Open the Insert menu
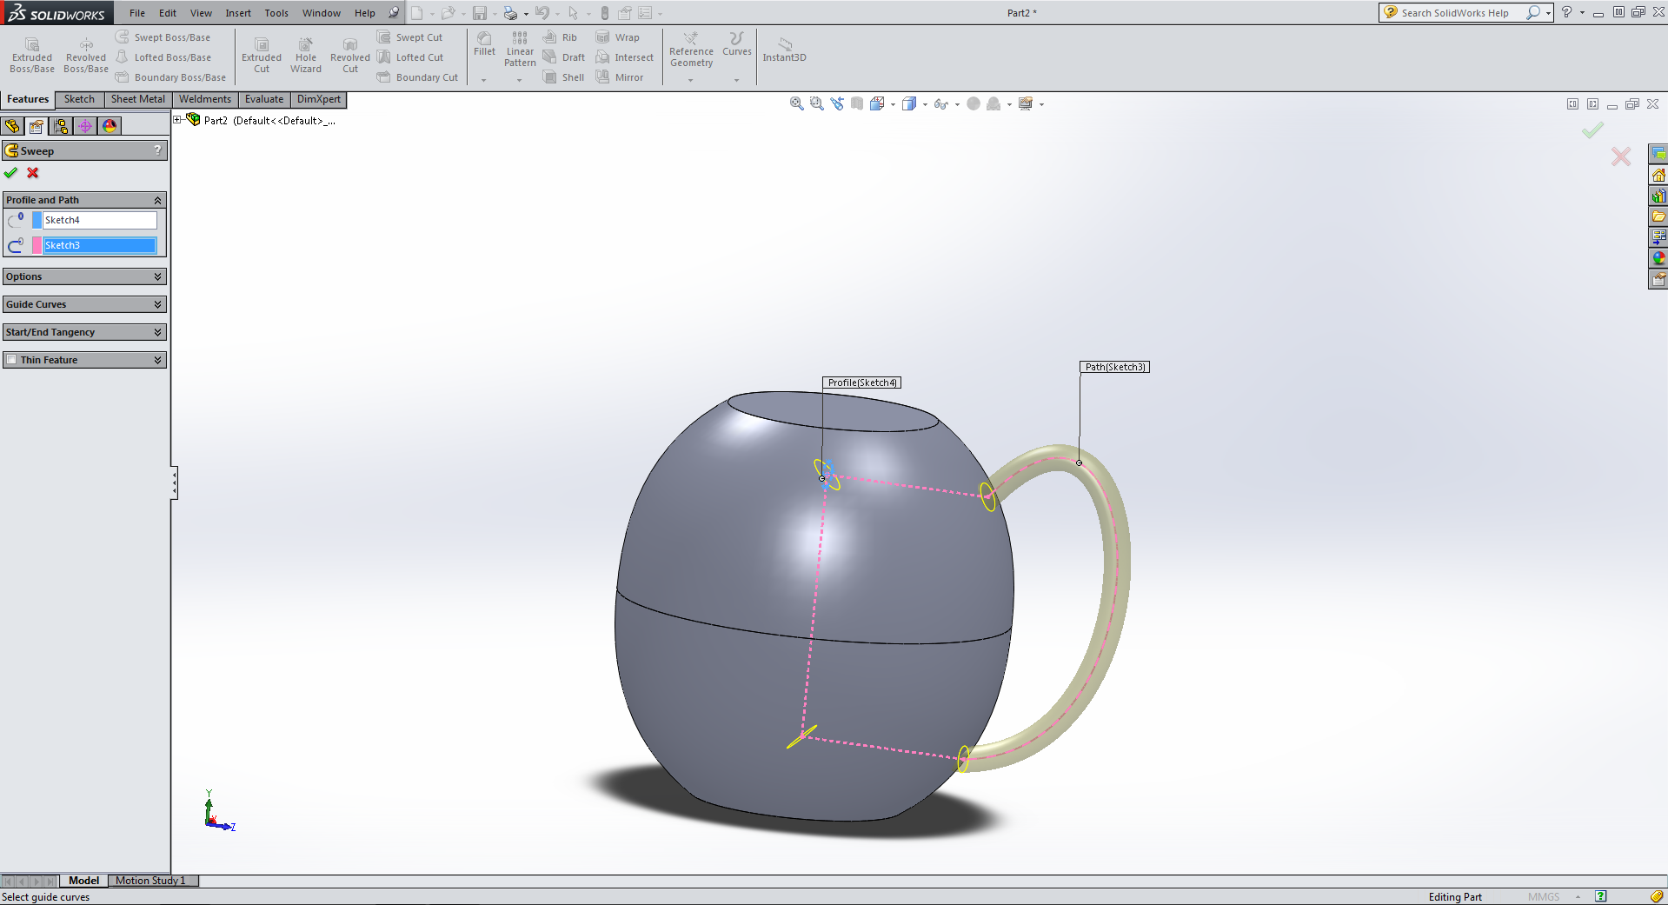 pos(238,13)
